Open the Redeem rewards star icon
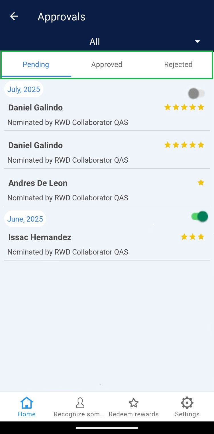The width and height of the screenshot is (214, 434). coord(133,403)
